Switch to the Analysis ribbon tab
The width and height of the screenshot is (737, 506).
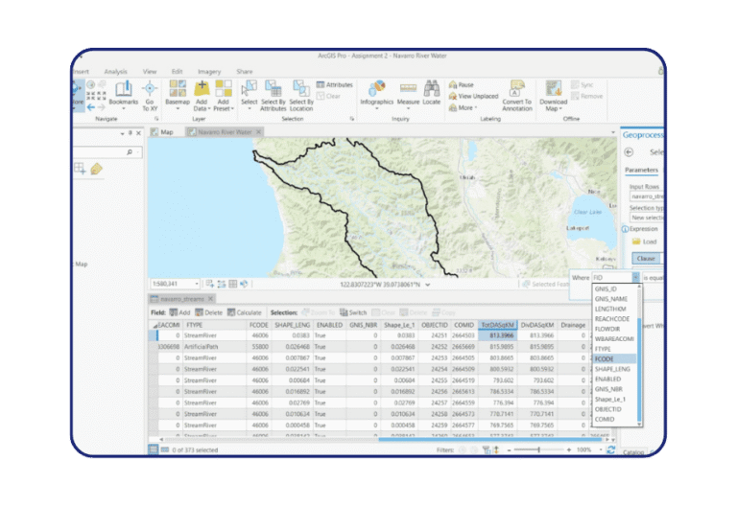coord(115,71)
